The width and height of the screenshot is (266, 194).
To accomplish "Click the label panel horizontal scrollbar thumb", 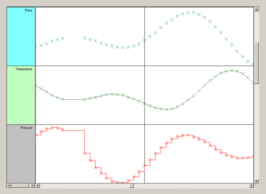I will tap(19, 185).
